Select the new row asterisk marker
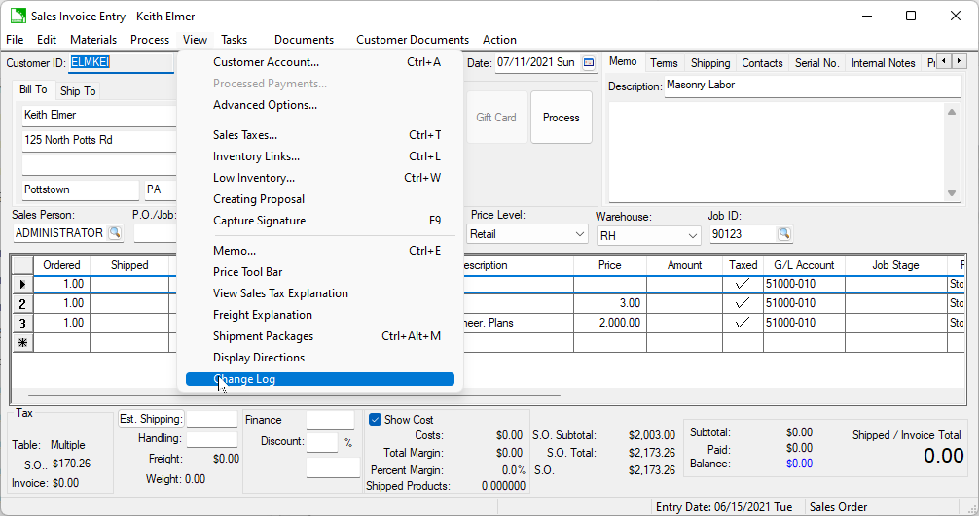The height and width of the screenshot is (516, 979). (22, 342)
